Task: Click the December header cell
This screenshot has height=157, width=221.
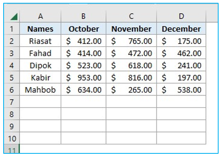Action: click(181, 29)
